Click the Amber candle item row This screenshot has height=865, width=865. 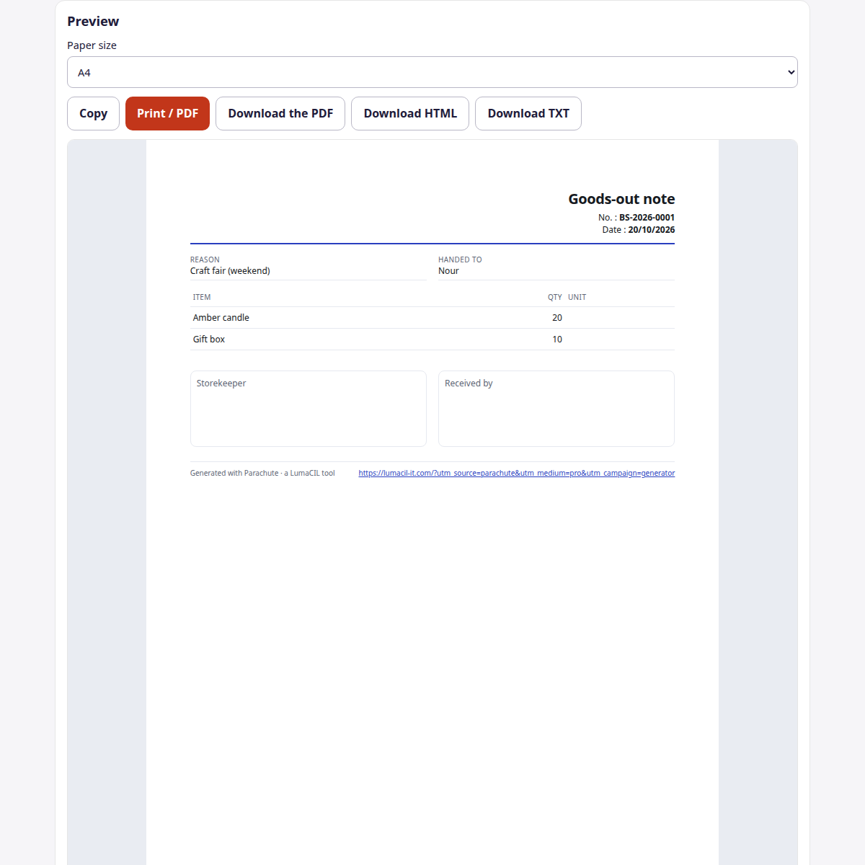coord(432,318)
